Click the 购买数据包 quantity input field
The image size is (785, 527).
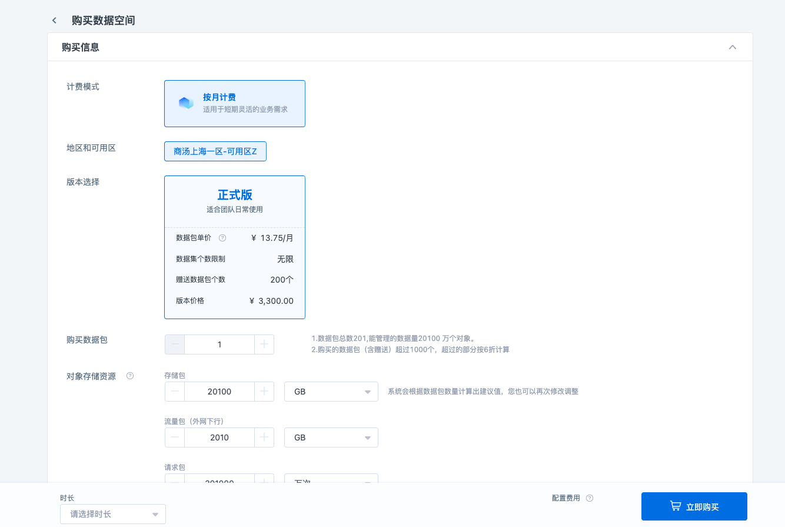(x=219, y=344)
